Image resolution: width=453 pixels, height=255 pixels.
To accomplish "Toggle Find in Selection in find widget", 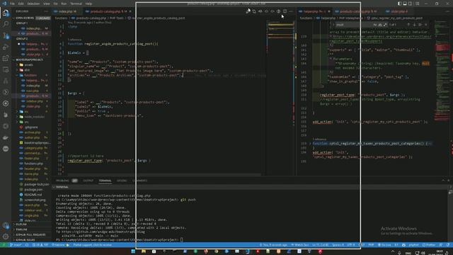I will coord(420,25).
